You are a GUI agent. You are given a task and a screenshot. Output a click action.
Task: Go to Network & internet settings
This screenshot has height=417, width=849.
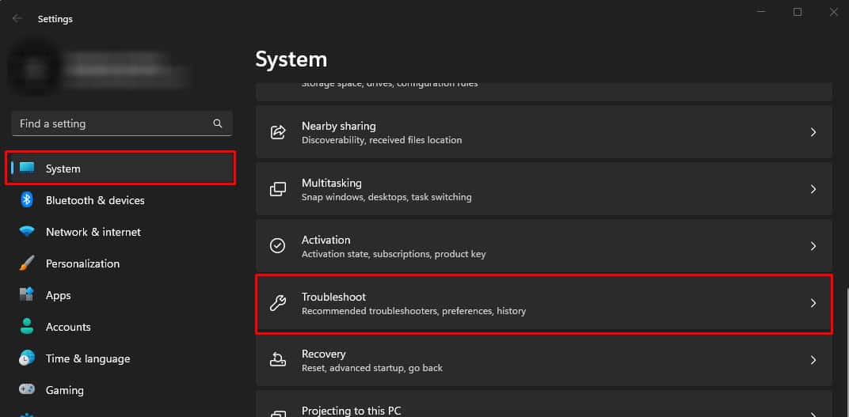pyautogui.click(x=120, y=232)
